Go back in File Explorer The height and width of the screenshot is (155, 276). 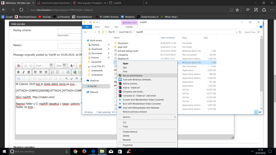pyautogui.click(x=86, y=32)
